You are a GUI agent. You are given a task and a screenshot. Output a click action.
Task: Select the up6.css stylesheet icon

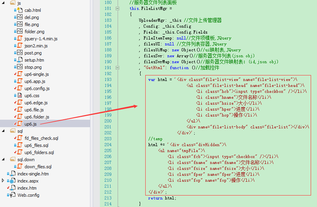[20, 95]
